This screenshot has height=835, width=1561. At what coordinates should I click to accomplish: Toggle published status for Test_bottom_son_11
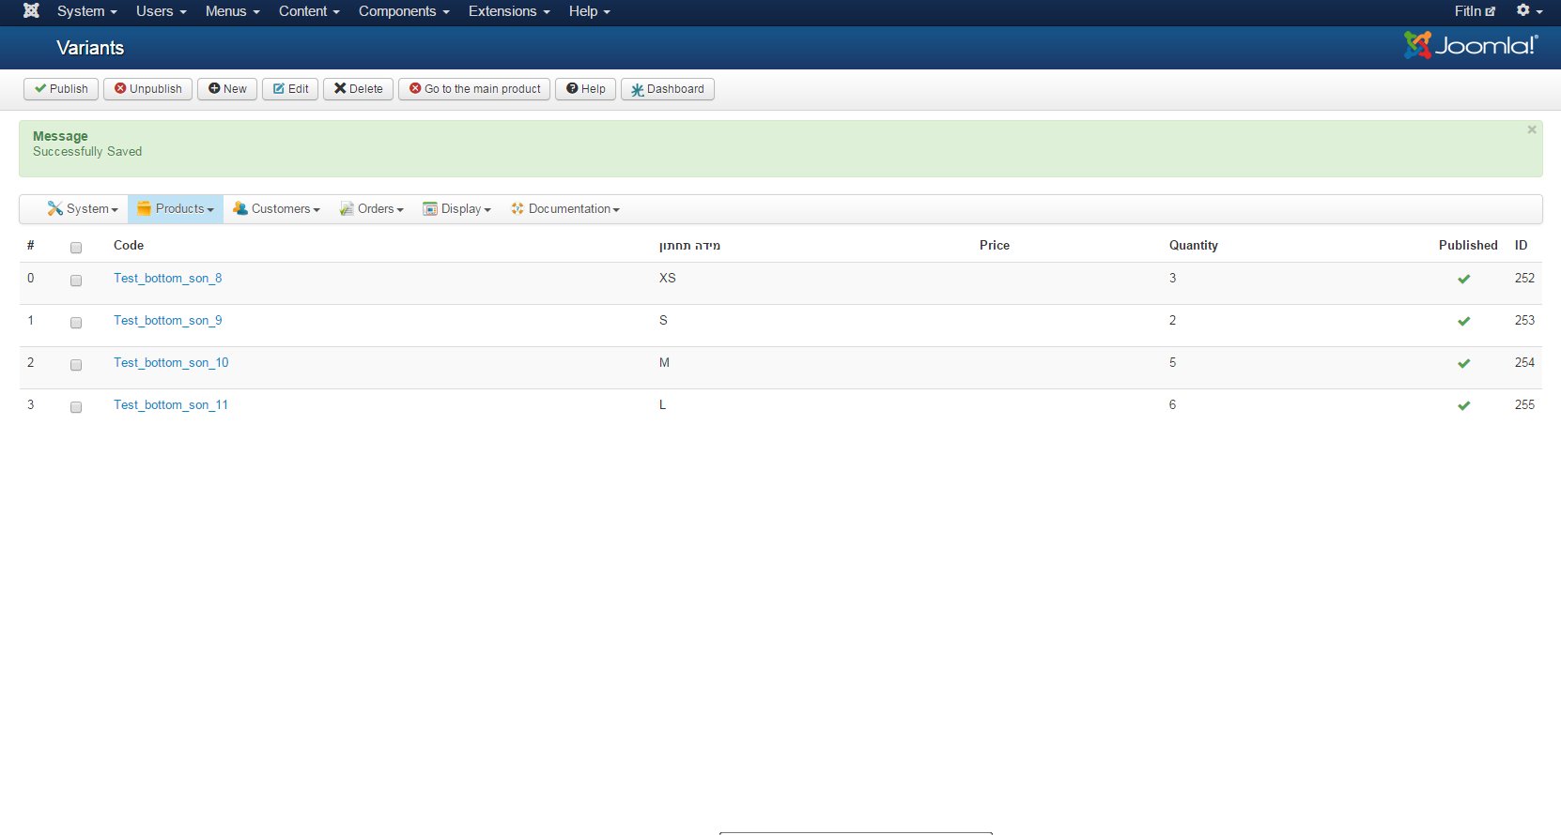point(1463,405)
